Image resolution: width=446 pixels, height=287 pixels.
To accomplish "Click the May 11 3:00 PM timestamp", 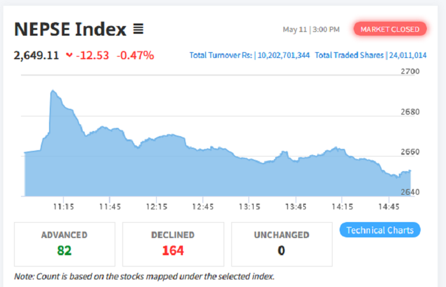I will [312, 29].
